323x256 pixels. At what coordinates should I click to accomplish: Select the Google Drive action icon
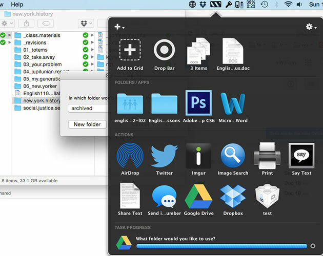pyautogui.click(x=198, y=196)
